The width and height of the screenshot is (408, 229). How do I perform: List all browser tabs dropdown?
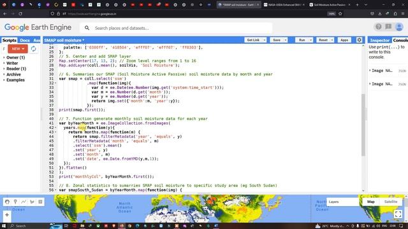[366, 4]
